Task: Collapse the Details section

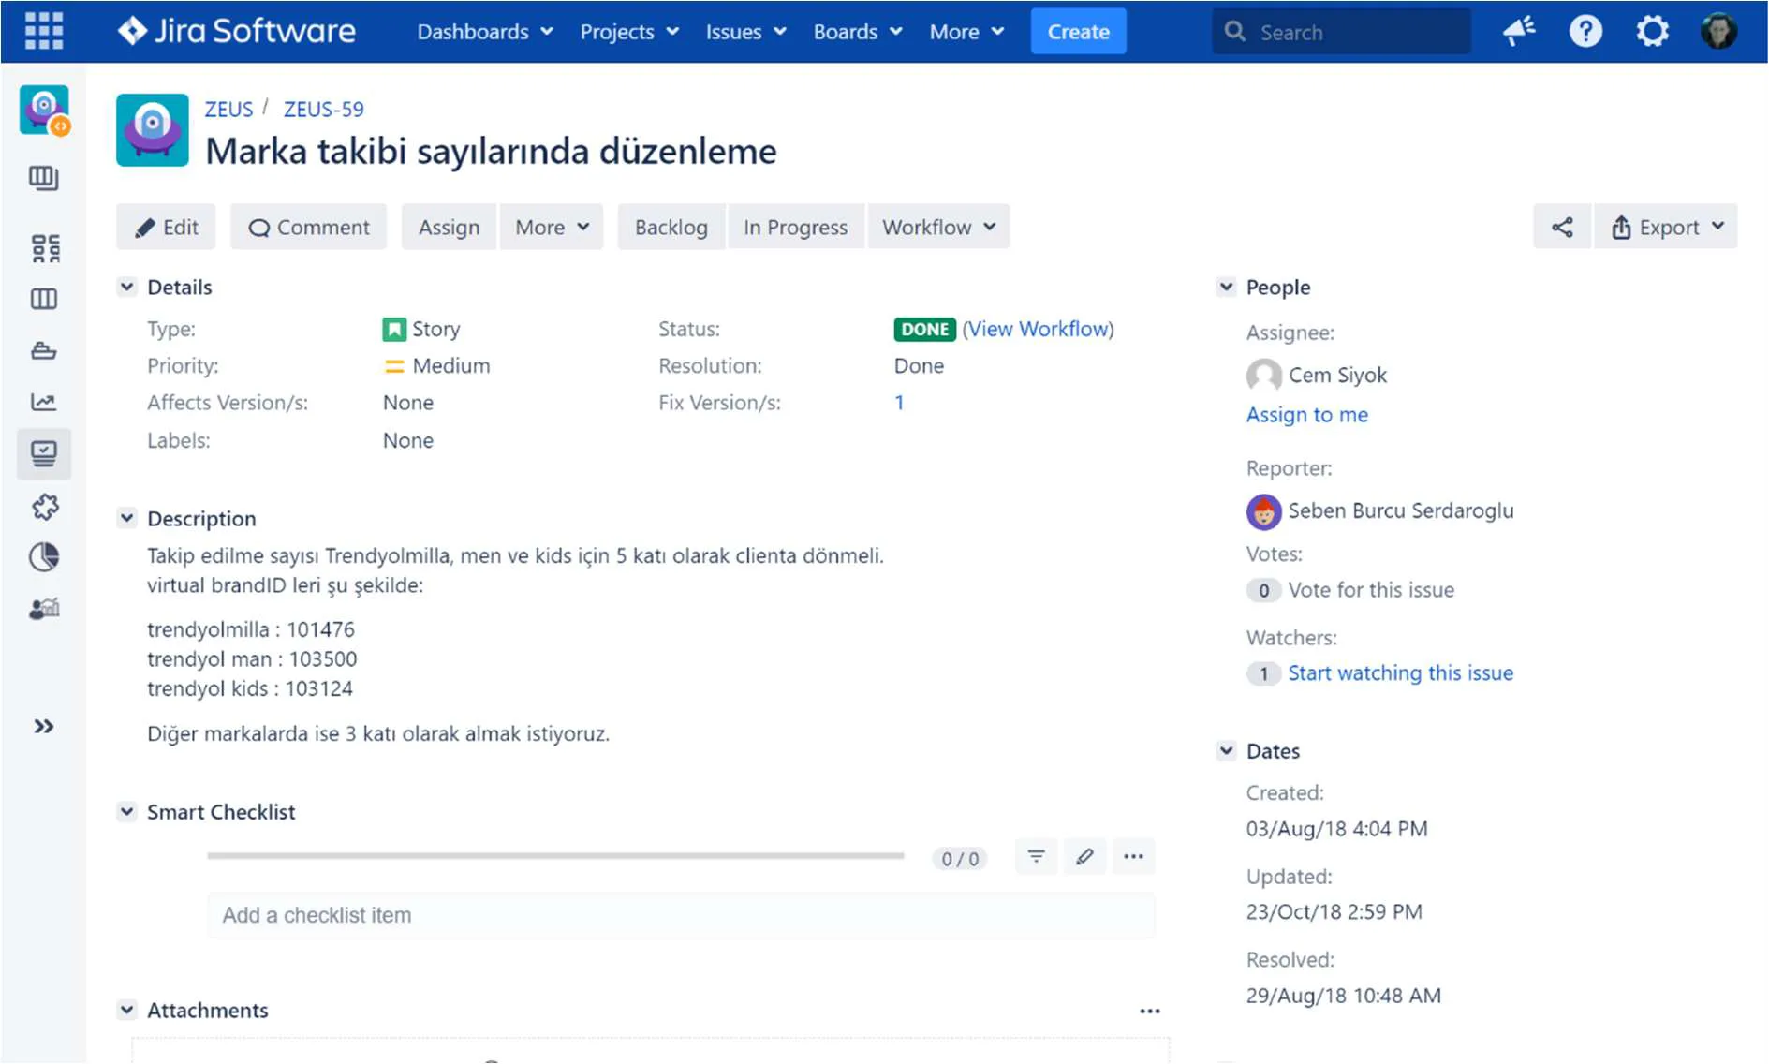Action: (127, 287)
